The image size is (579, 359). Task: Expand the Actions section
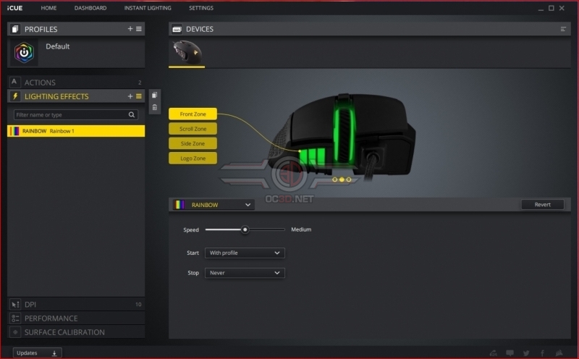pyautogui.click(x=76, y=83)
